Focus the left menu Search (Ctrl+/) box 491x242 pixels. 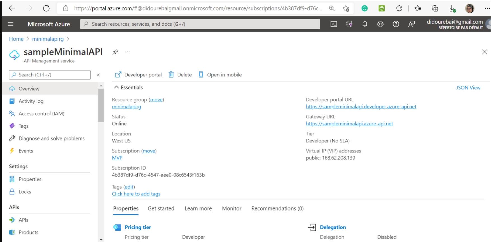pyautogui.click(x=50, y=75)
